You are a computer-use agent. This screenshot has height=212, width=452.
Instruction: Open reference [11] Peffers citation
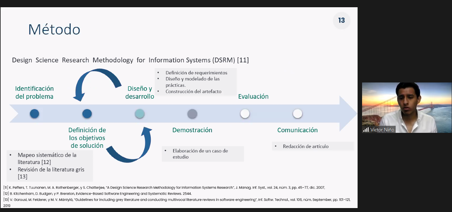(x=164, y=187)
